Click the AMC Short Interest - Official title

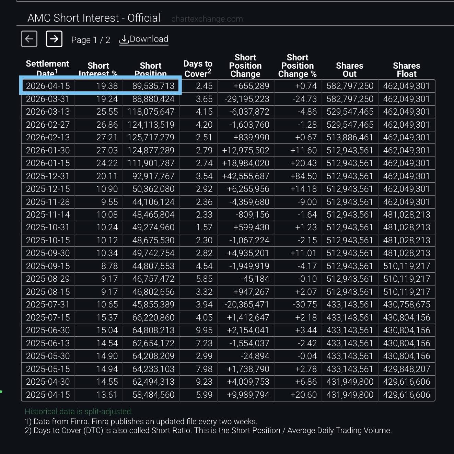(x=94, y=18)
